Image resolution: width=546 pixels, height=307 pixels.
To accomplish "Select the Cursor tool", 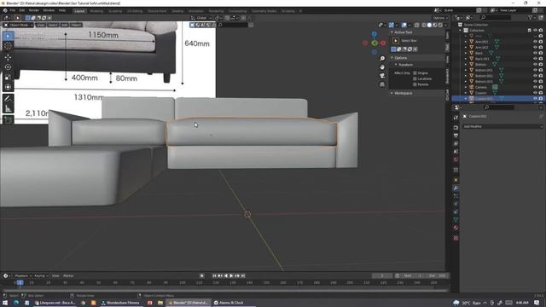I will tap(8, 45).
